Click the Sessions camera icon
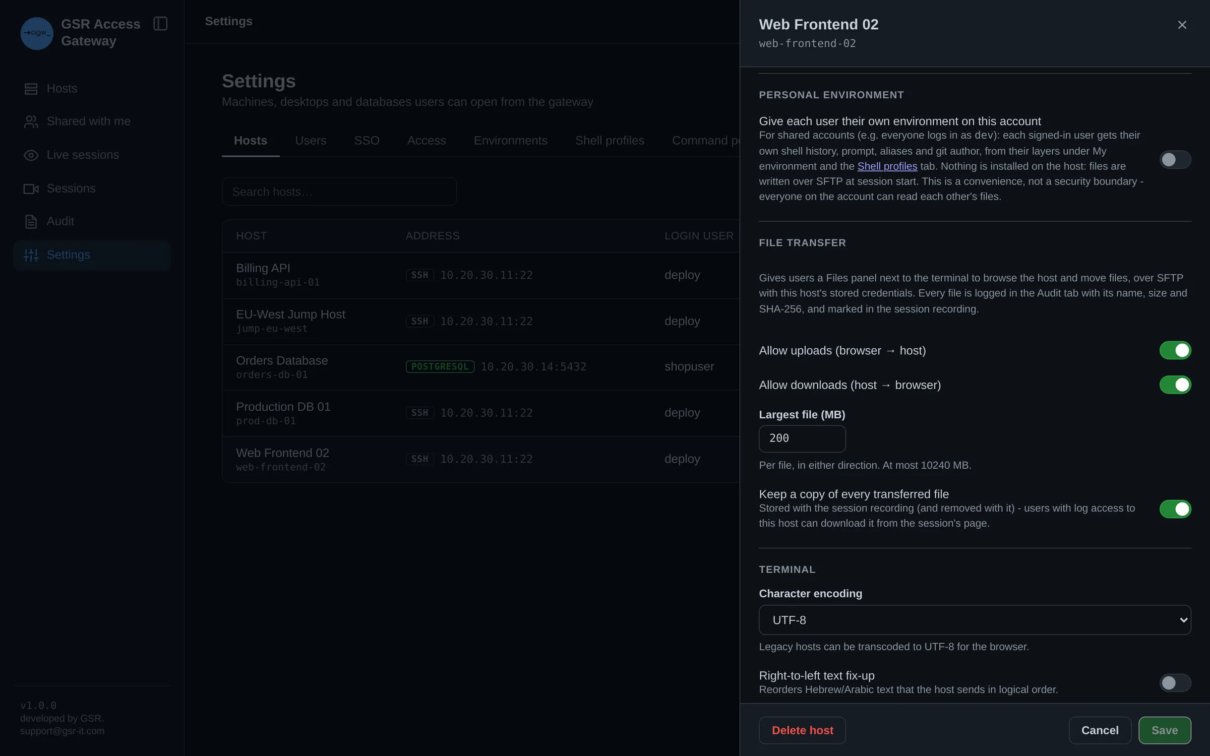The image size is (1210, 756). (x=31, y=188)
